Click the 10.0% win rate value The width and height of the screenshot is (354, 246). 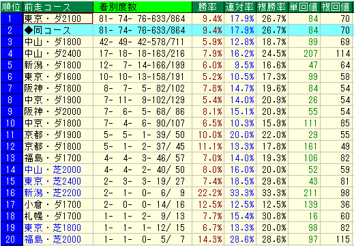(210, 135)
